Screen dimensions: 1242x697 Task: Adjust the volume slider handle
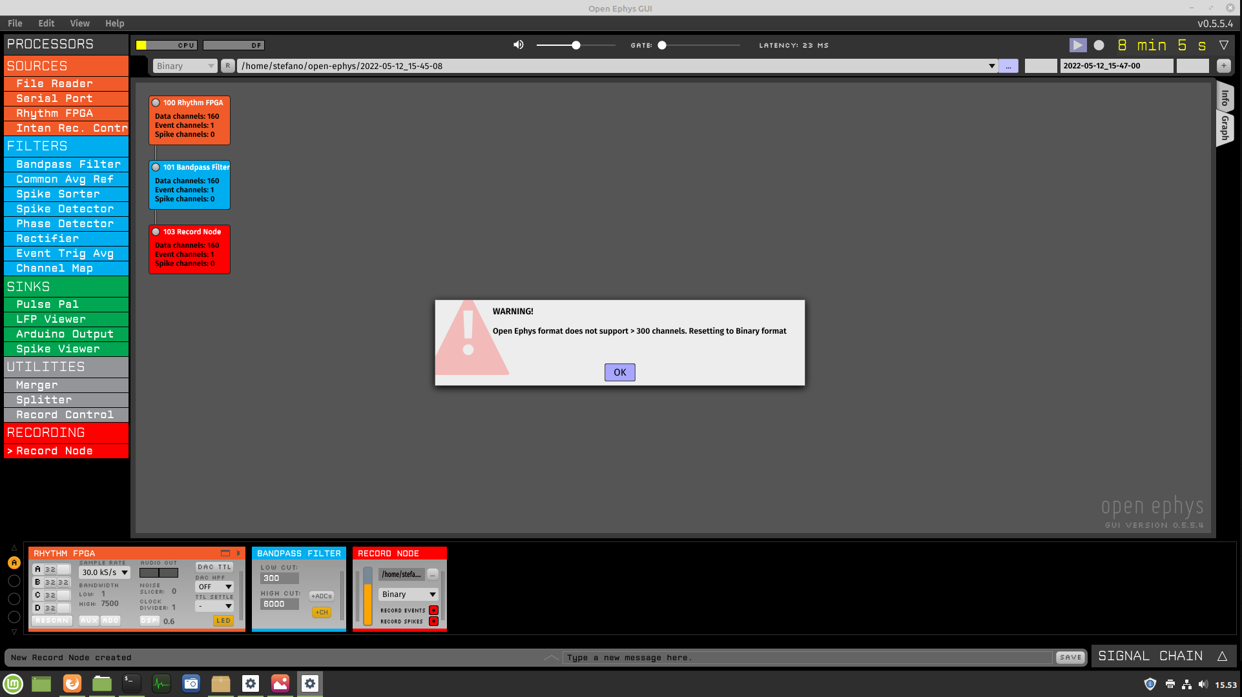point(576,45)
